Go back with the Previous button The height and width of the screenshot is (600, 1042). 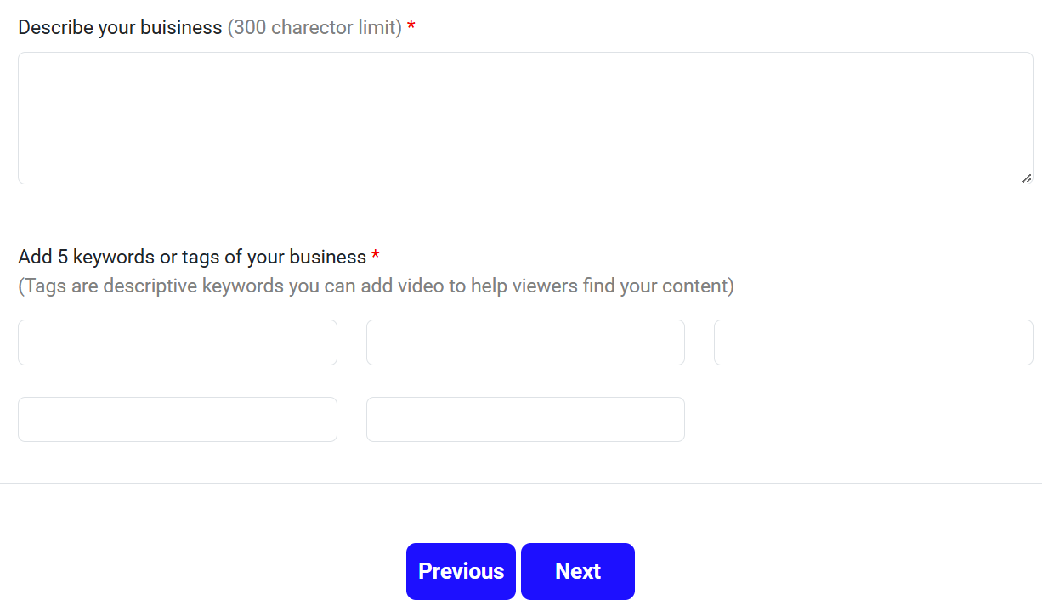[461, 571]
